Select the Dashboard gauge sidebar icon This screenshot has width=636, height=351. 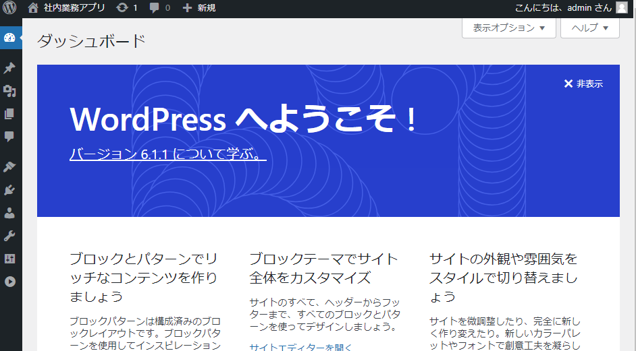coord(9,38)
